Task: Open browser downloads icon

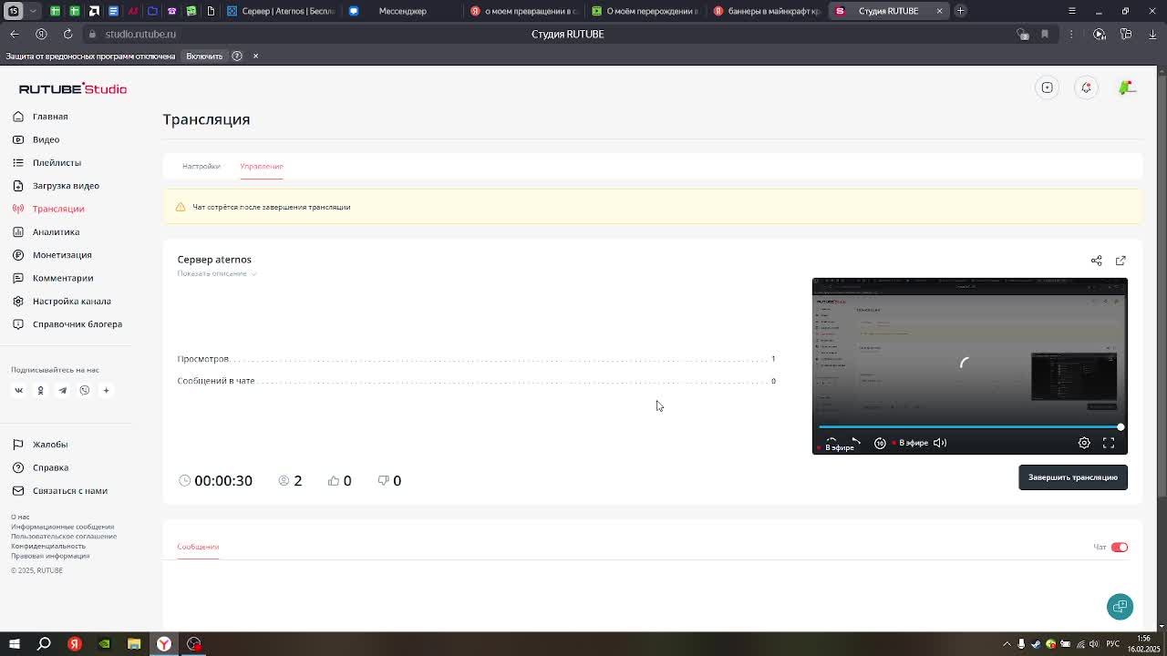Action: coord(1153,34)
